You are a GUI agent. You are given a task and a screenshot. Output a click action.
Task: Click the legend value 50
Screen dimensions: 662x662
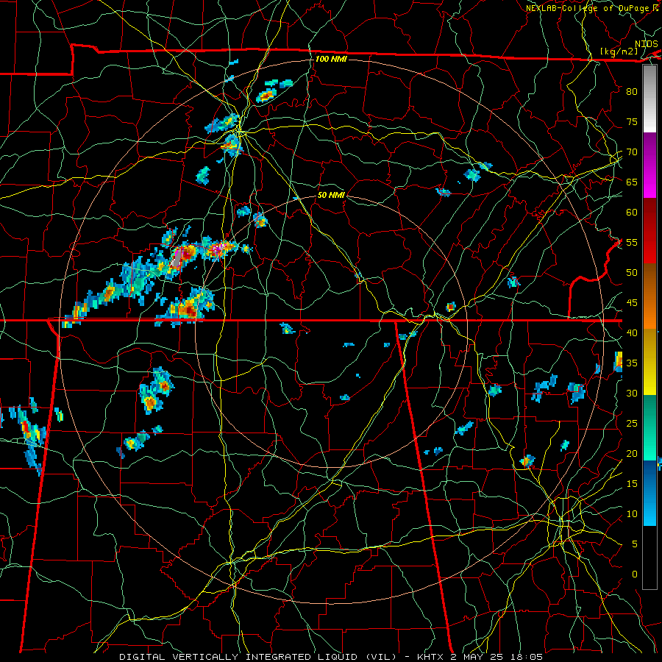click(x=632, y=272)
